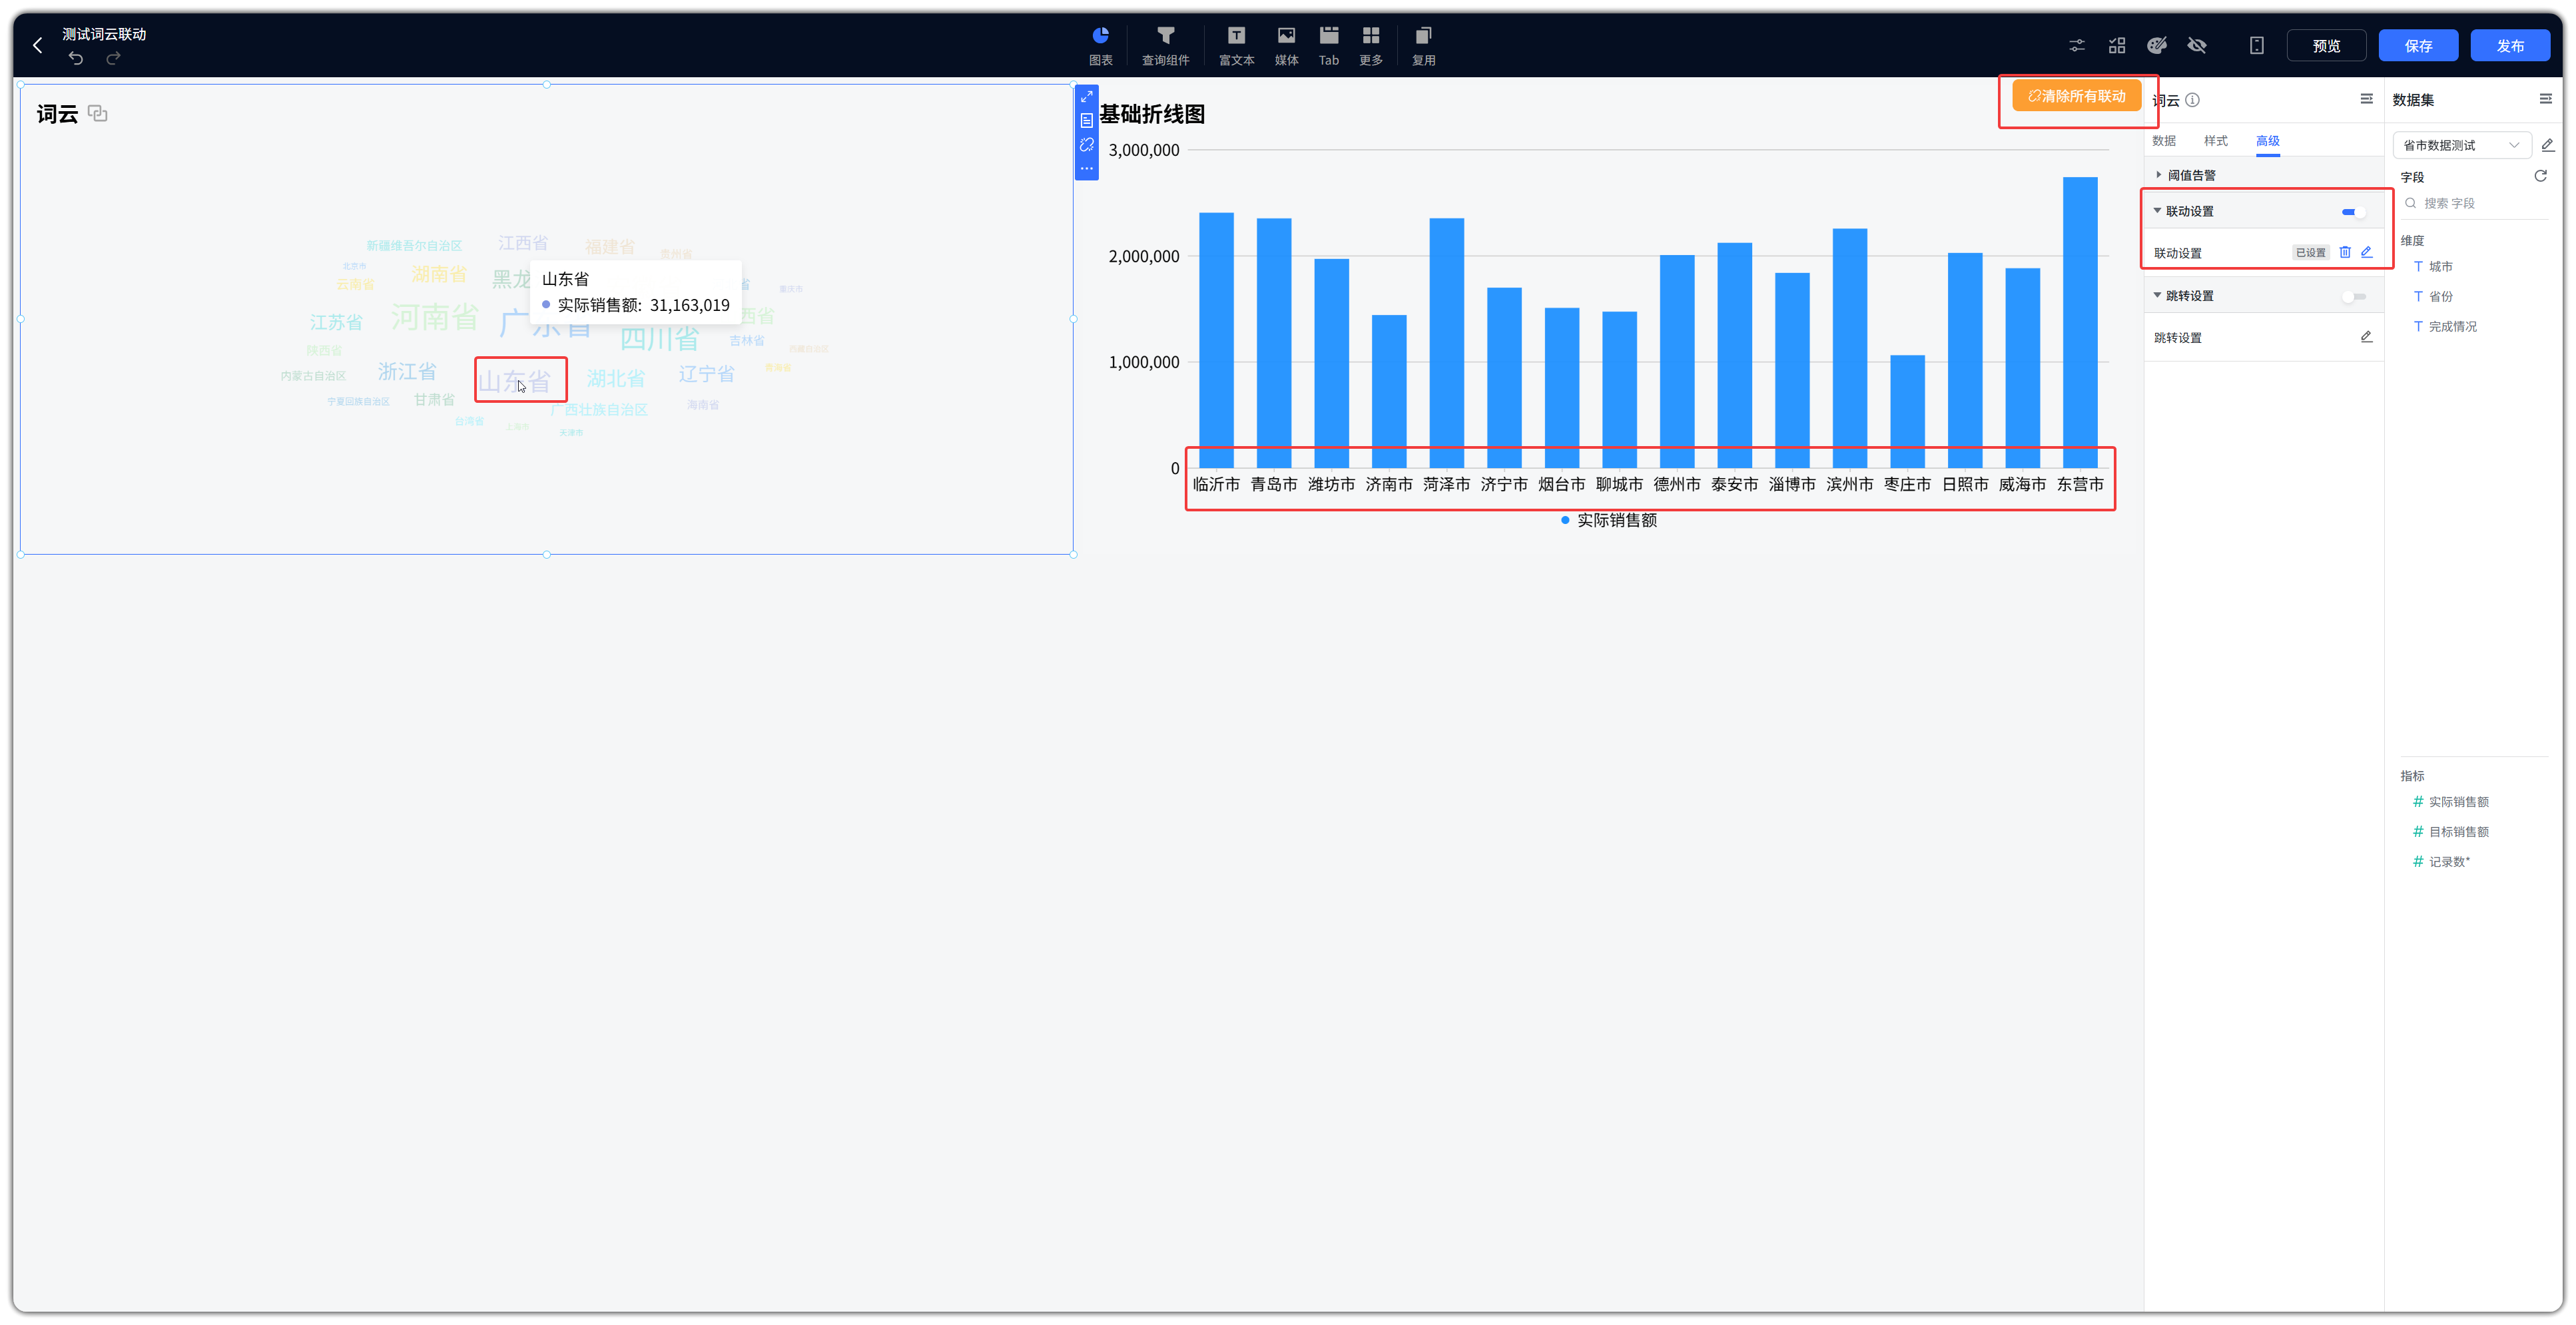Viewport: 2576px width, 1325px height.
Task: Open the theme palette icon in top bar
Action: point(2157,45)
